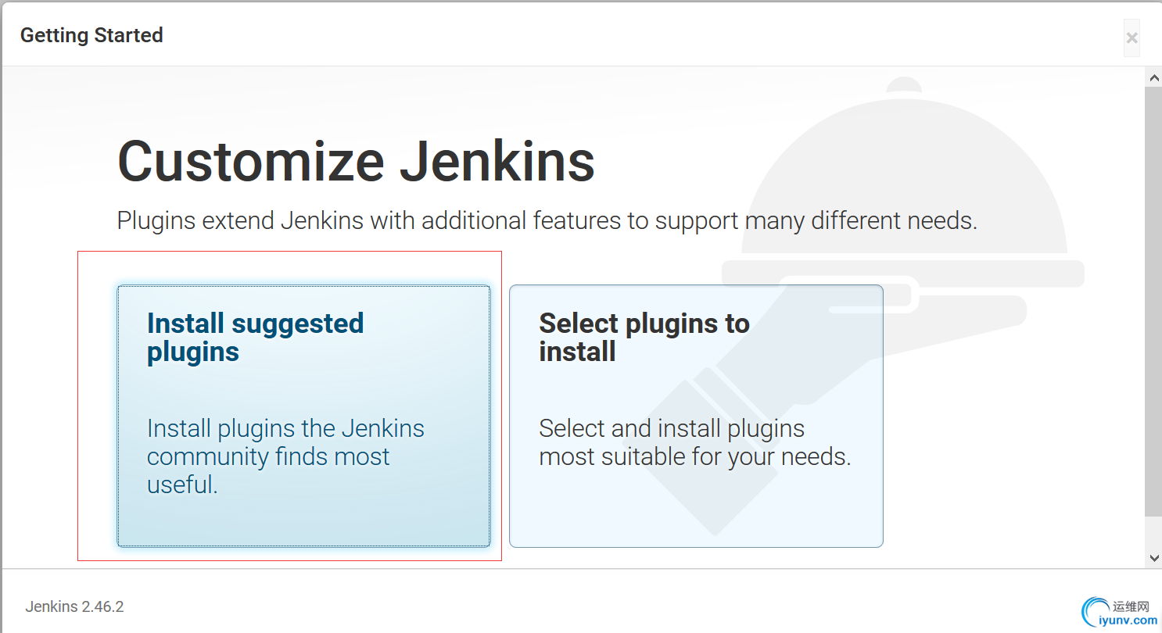Click the Jenkins 2.46.2 version text
The height and width of the screenshot is (633, 1162).
point(74,606)
